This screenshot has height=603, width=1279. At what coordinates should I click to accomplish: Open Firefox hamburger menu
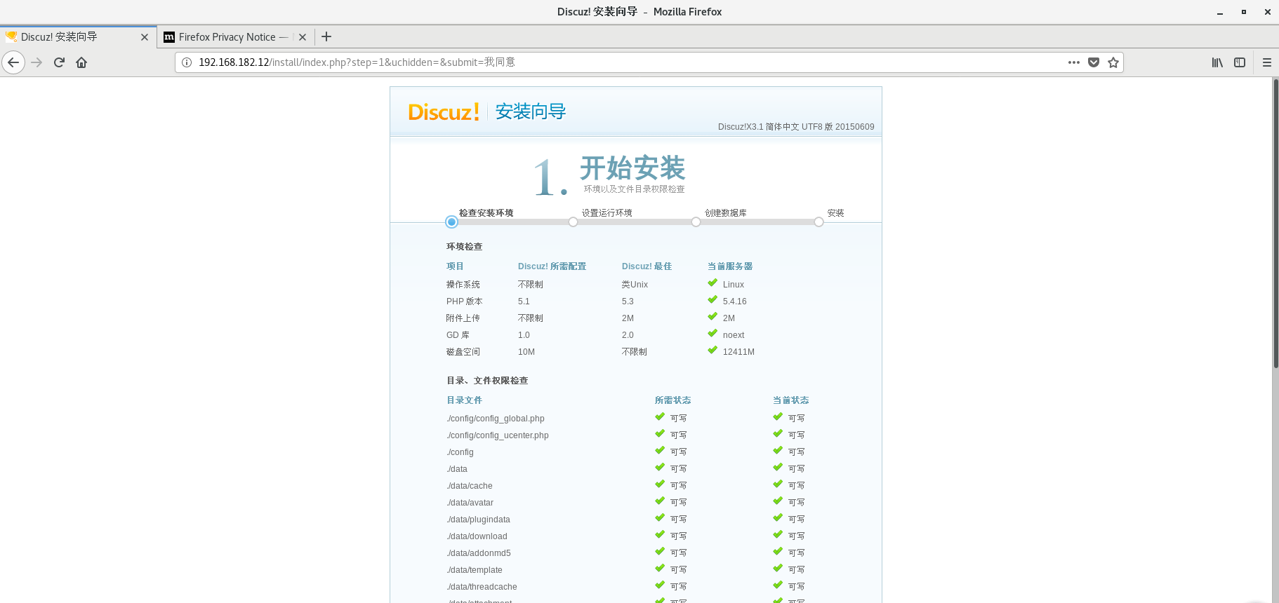click(1267, 62)
